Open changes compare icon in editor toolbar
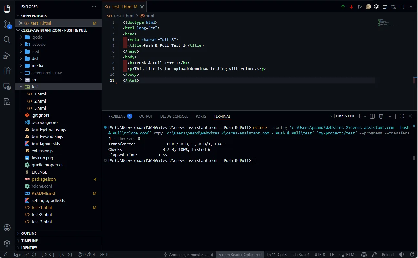Viewport: 418px width, 258px height. 393,7
